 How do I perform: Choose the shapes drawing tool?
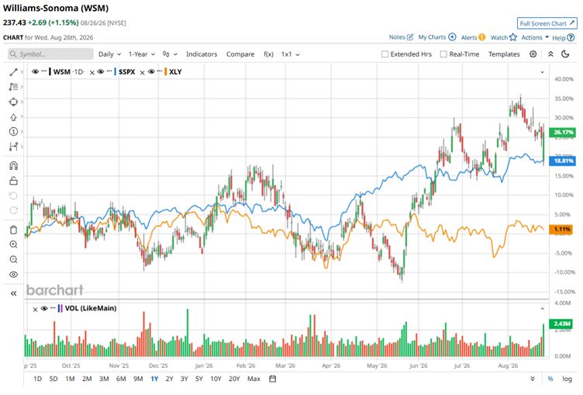13,102
